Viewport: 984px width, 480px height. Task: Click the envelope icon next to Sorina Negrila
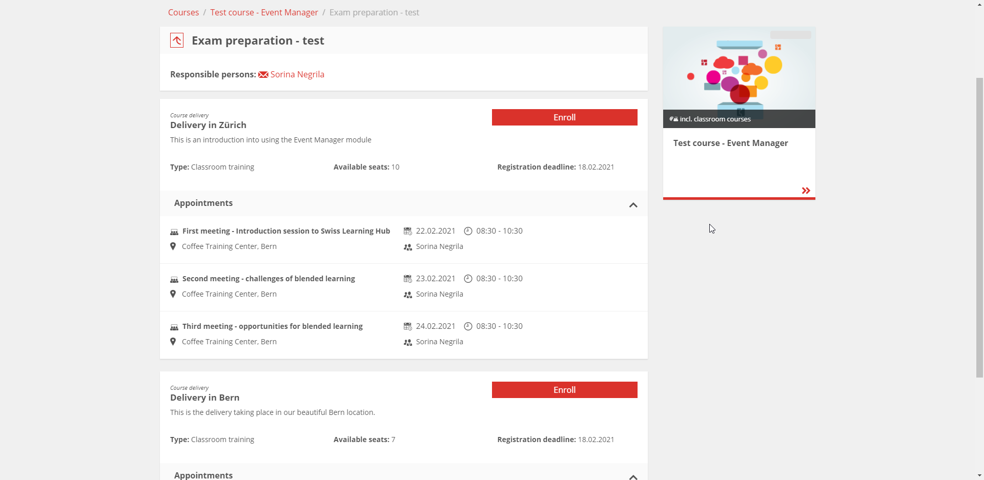[263, 75]
